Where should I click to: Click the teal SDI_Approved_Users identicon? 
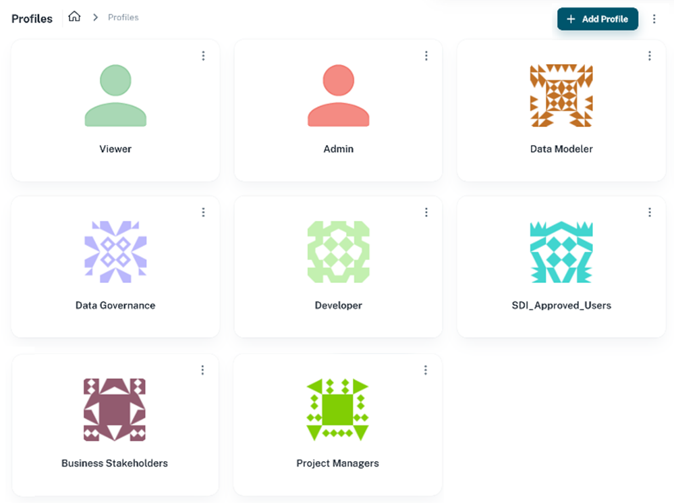(561, 252)
